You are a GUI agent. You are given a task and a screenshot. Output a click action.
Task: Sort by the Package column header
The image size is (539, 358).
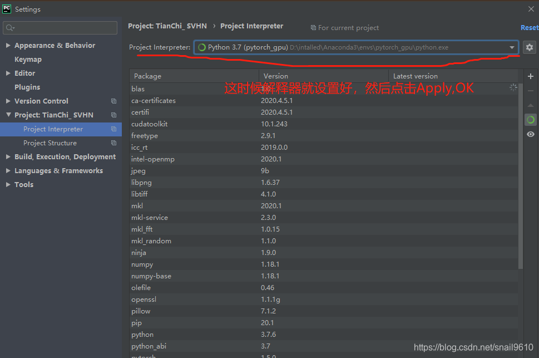[x=194, y=76]
